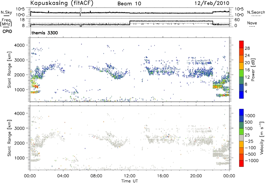Click the '-1000' Velocity scale value

coord(251,161)
